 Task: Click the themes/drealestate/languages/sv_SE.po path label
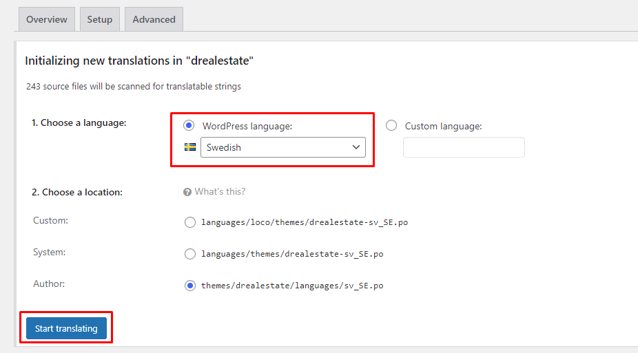[x=292, y=286]
